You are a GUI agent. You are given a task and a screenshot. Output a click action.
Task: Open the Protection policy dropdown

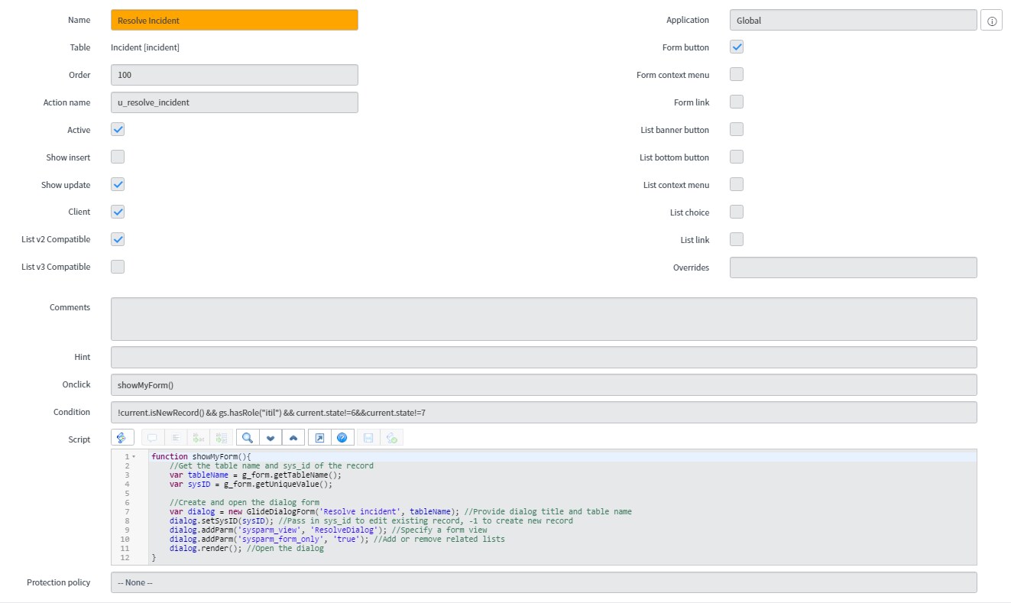coord(544,582)
